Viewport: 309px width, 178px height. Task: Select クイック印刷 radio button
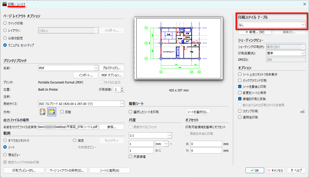point(5,23)
